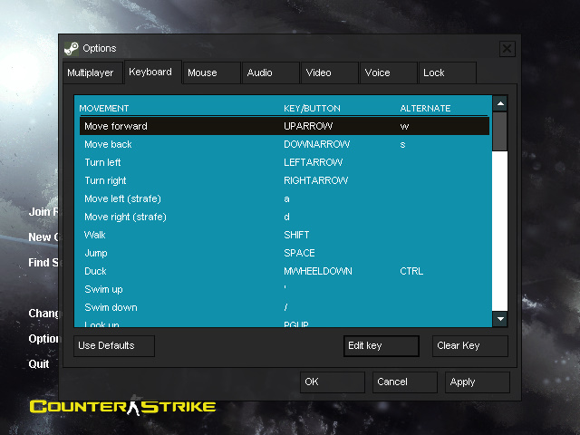This screenshot has width=580, height=435.
Task: Open the Voice settings tab
Action: click(x=387, y=72)
